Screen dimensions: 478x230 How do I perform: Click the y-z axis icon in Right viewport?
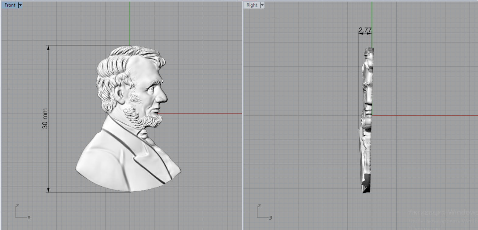coord(264,212)
